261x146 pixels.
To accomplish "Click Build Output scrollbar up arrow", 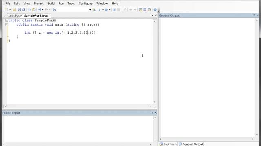I will click(155, 118).
